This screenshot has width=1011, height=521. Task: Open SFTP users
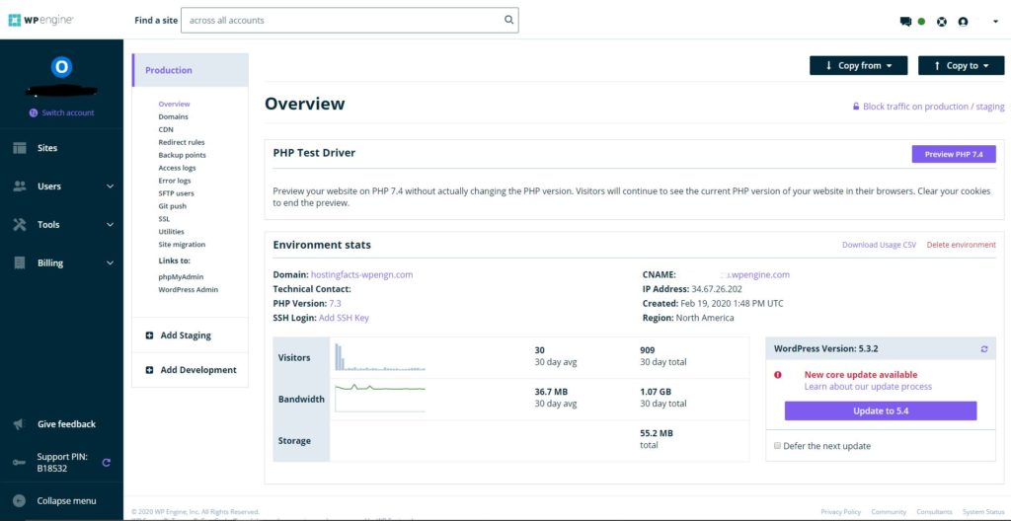tap(176, 193)
